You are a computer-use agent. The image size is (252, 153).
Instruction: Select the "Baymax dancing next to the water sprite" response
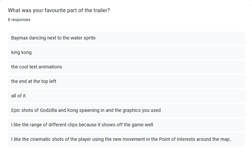coord(53,38)
